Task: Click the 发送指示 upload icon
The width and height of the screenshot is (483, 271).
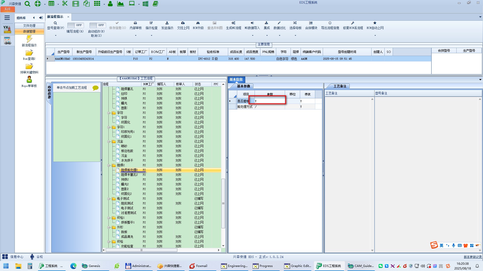Action: click(x=167, y=23)
